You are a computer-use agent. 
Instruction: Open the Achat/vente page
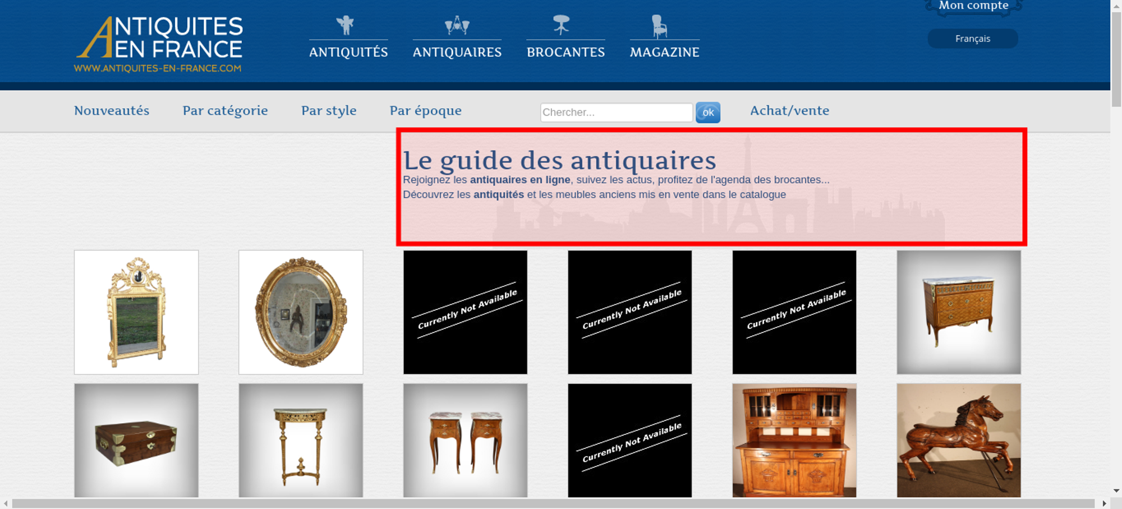(x=789, y=110)
